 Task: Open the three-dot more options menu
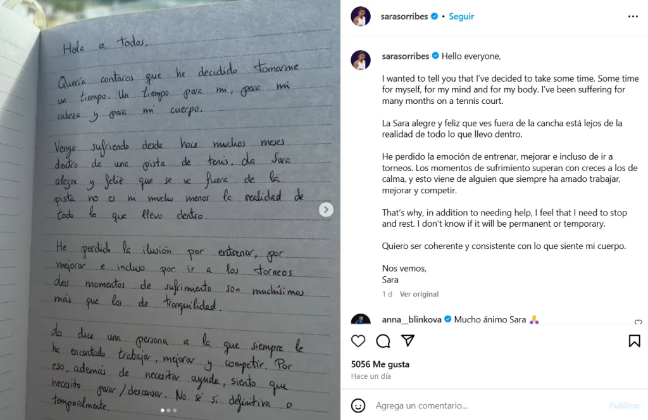(633, 16)
